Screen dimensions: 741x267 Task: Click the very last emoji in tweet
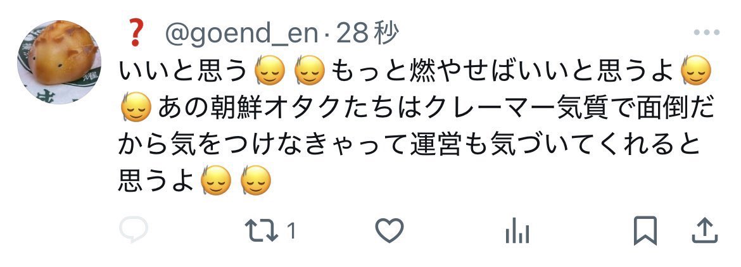pyautogui.click(x=256, y=182)
